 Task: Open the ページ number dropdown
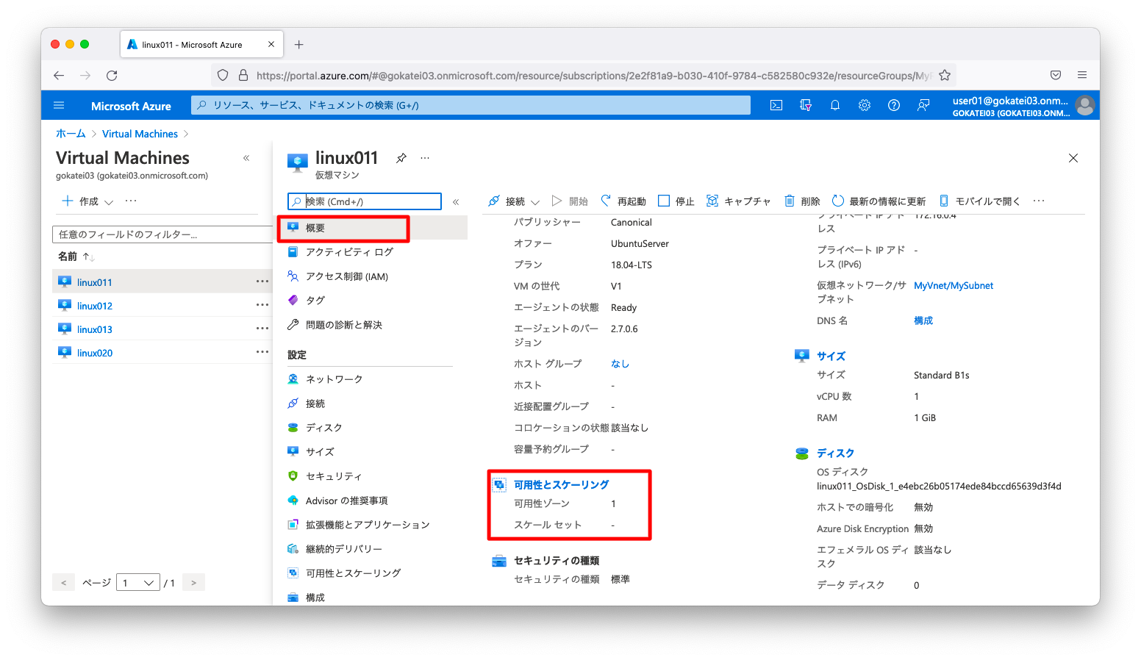point(137,581)
